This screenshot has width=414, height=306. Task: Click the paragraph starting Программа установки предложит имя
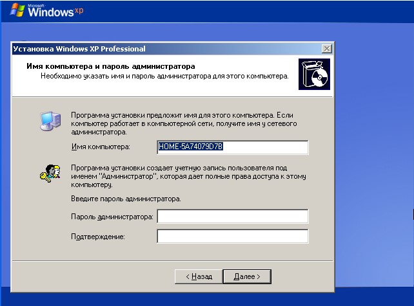[x=184, y=123]
